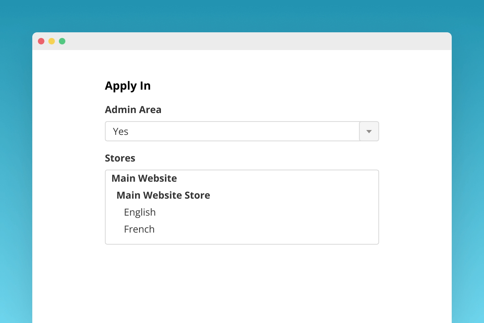The width and height of the screenshot is (484, 323).
Task: Click the 'Admin Area' field label
Action: 133,110
